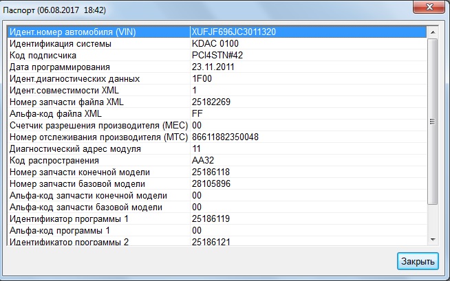Click the scrollbar up arrow
Image resolution: width=450 pixels, height=281 pixels.
coord(432,32)
